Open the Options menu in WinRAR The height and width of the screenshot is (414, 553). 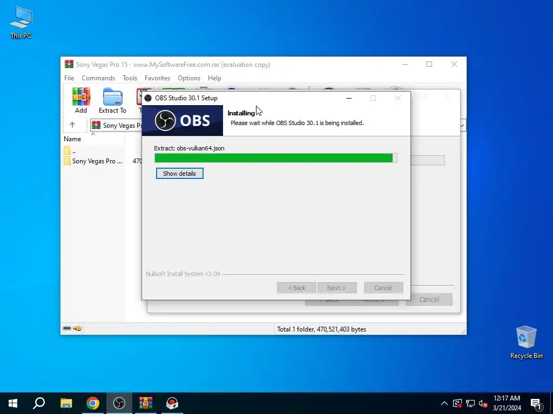pos(189,78)
